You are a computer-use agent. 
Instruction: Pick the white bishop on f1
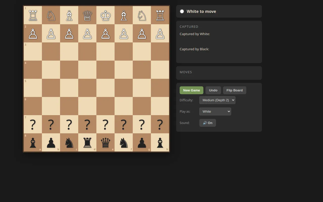[x=124, y=15]
